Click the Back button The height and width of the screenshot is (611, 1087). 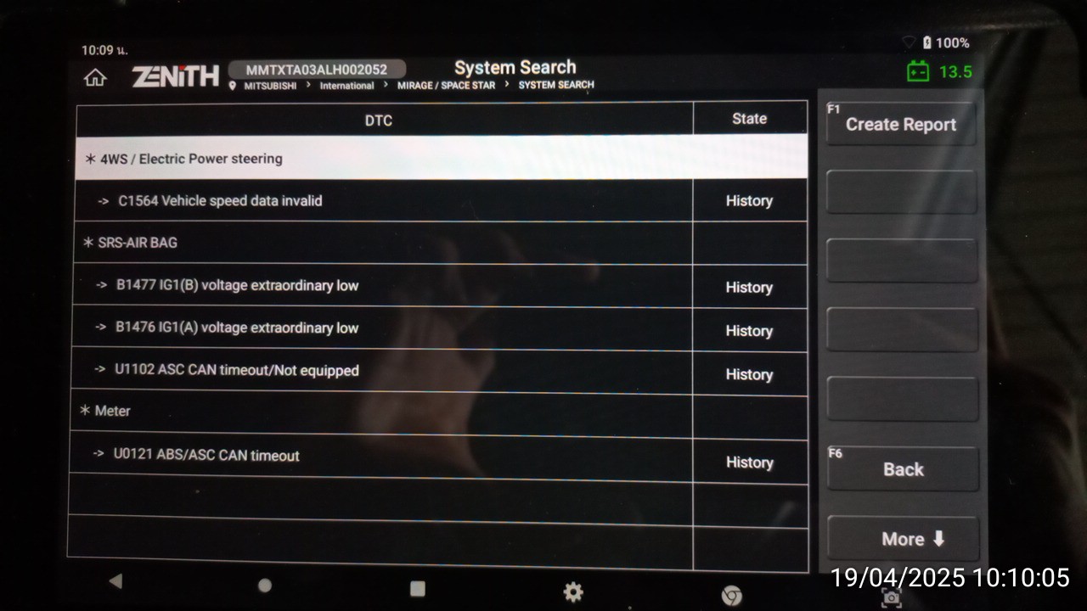[903, 469]
